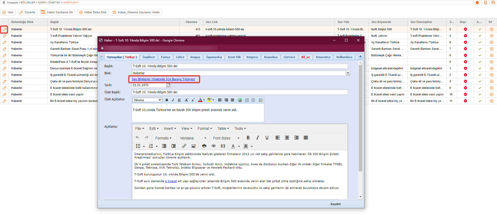Click the Sil icon for the Garanti Bankası Sanal Posu row
This screenshot has width=497, height=215.
coord(492,49)
